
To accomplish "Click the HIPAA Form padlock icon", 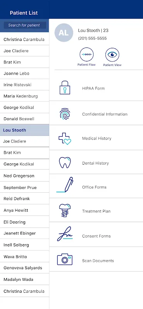I will [x=65, y=88].
